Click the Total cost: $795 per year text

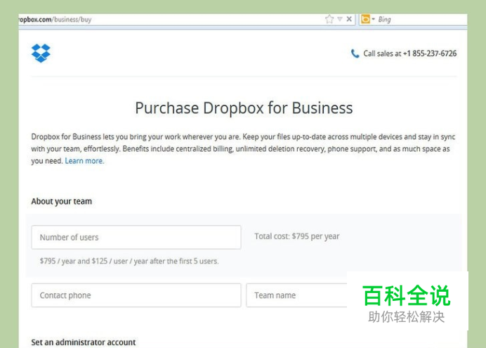click(297, 236)
